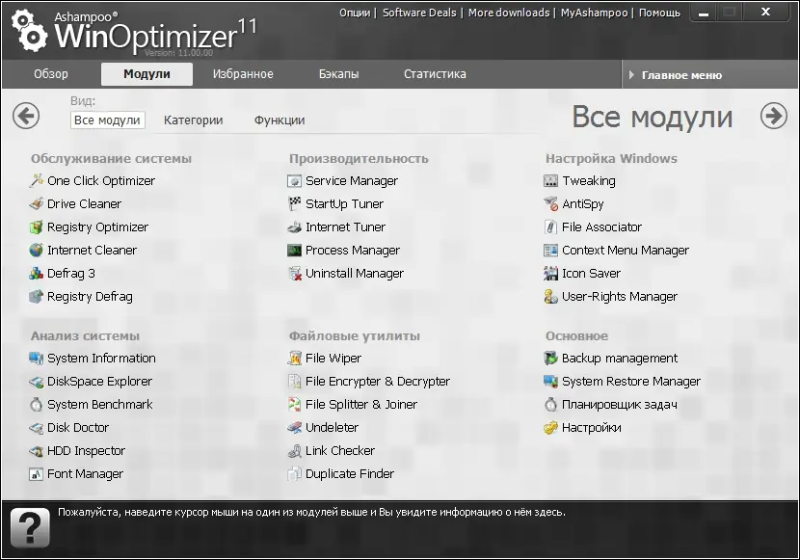The image size is (800, 560).
Task: Open the Опции menu link
Action: coord(355,13)
